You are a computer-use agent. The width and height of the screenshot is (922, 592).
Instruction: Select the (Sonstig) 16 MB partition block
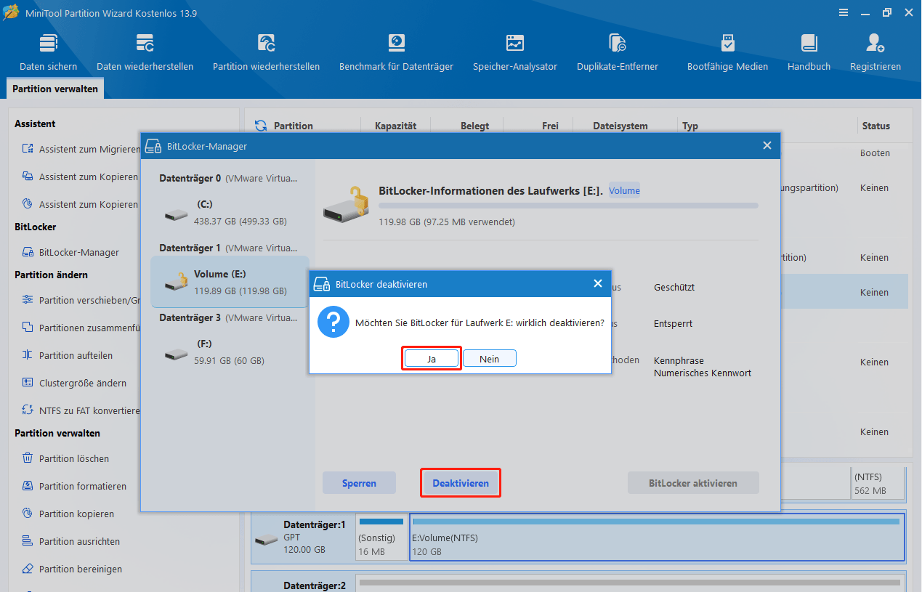[x=381, y=538]
